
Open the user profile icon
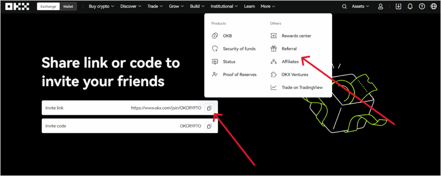coord(381,6)
